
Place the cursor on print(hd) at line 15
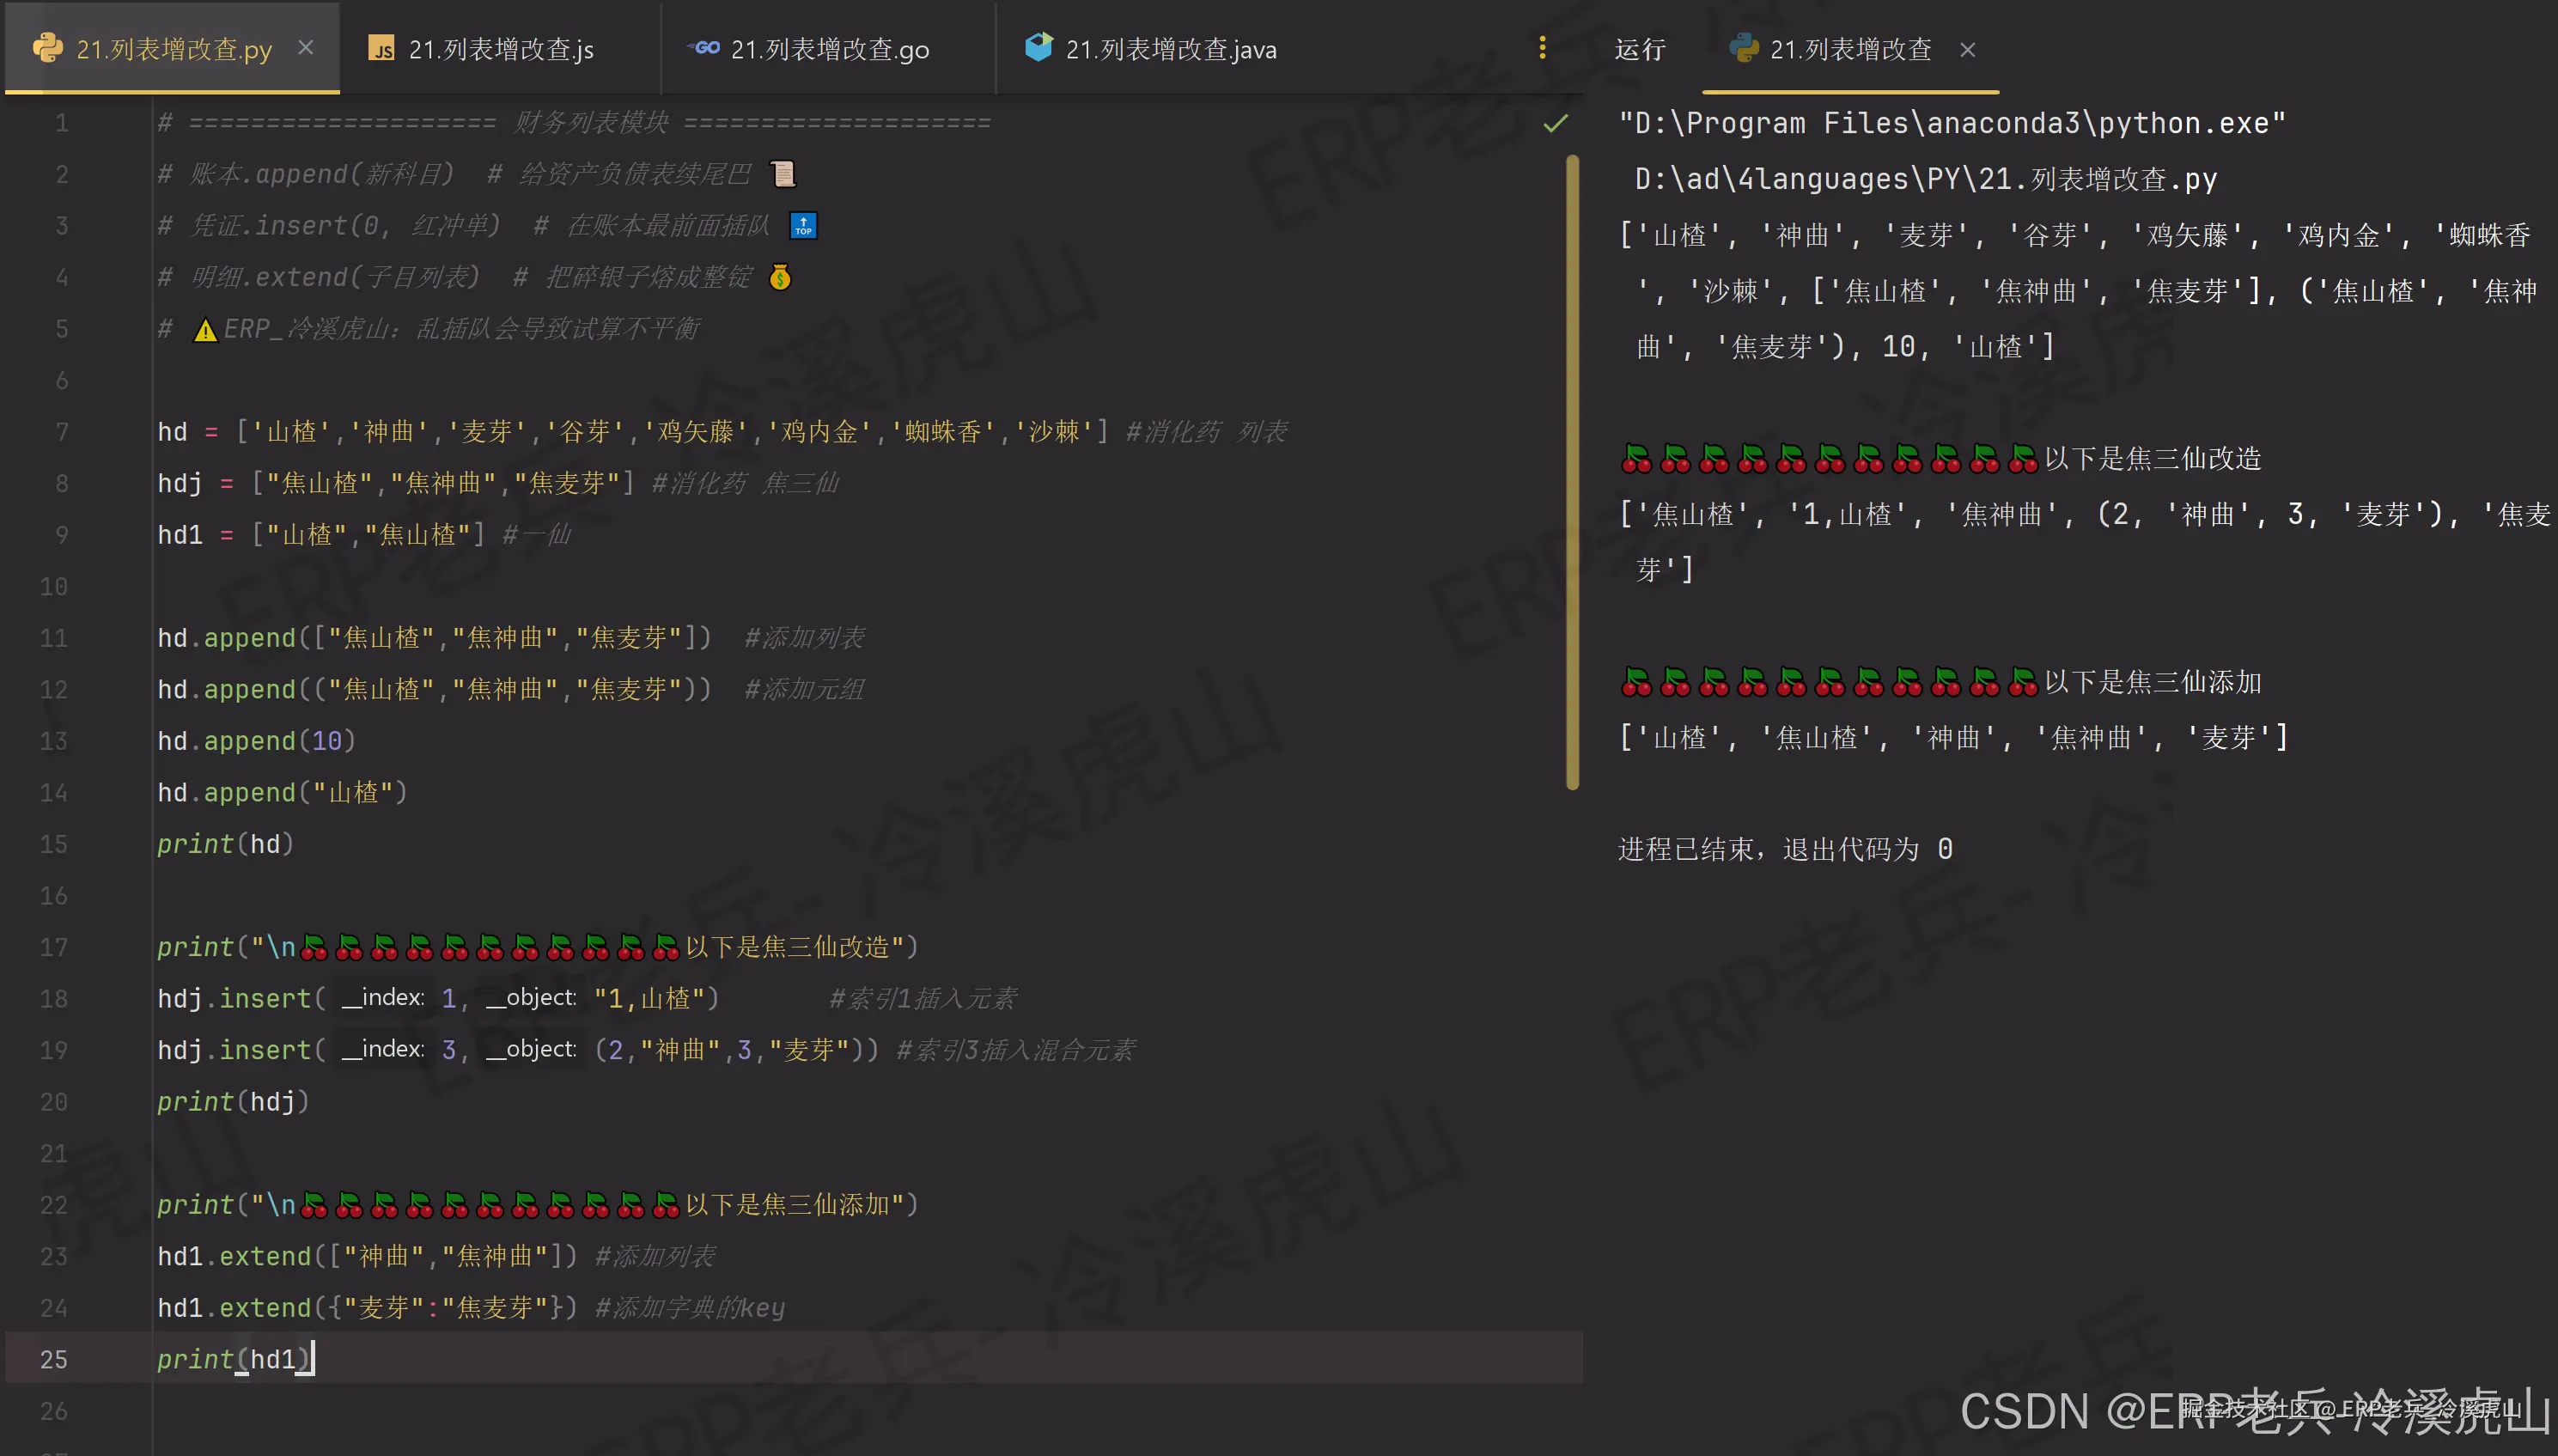click(x=225, y=844)
